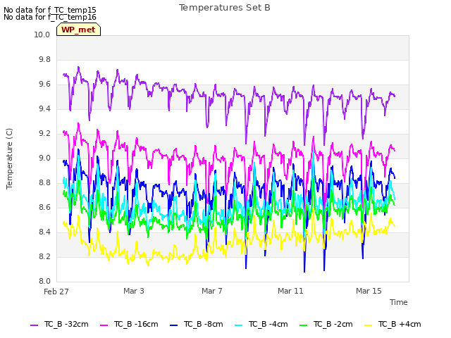The height and width of the screenshot is (338, 451).
Task: Click the Time axis label
Action: click(399, 302)
